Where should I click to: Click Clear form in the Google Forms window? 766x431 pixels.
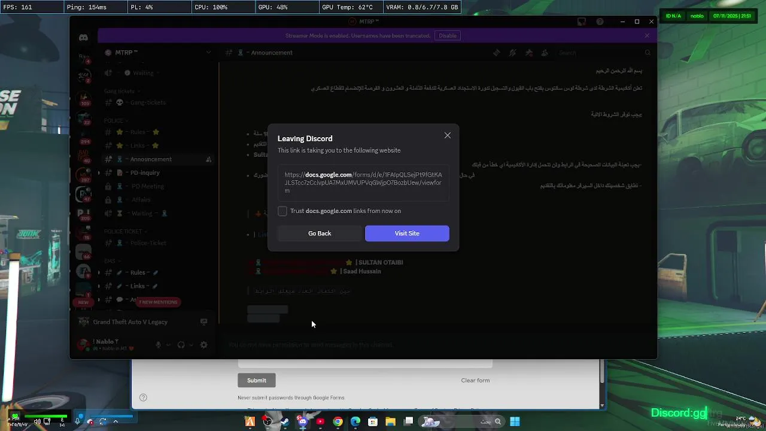pyautogui.click(x=475, y=380)
